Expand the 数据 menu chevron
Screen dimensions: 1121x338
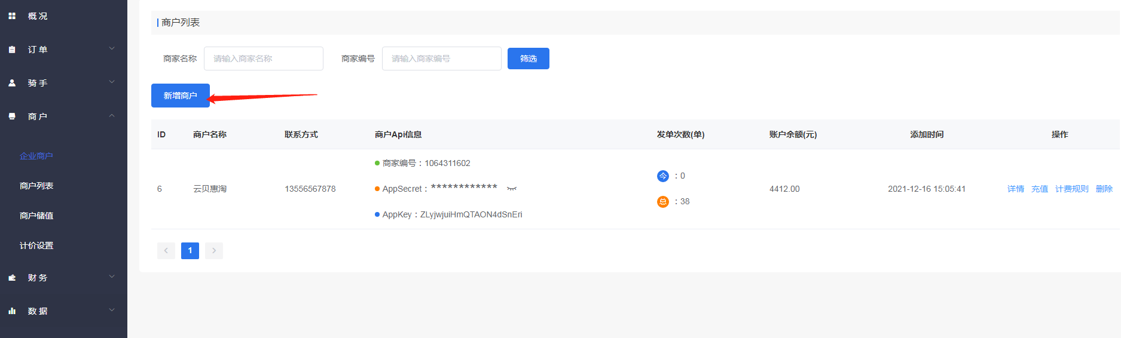click(112, 311)
